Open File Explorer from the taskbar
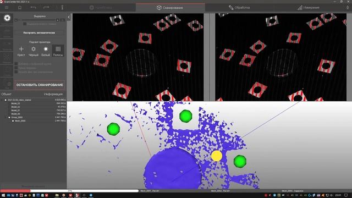Screen dimensions: 352x198 click(x=57, y=195)
